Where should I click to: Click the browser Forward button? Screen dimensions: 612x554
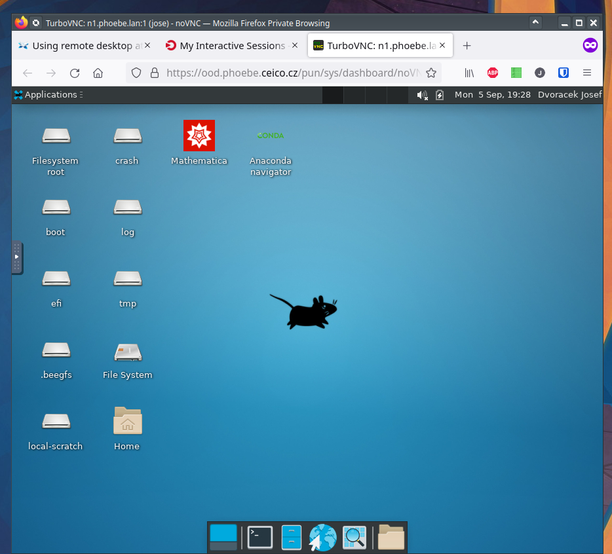tap(51, 73)
